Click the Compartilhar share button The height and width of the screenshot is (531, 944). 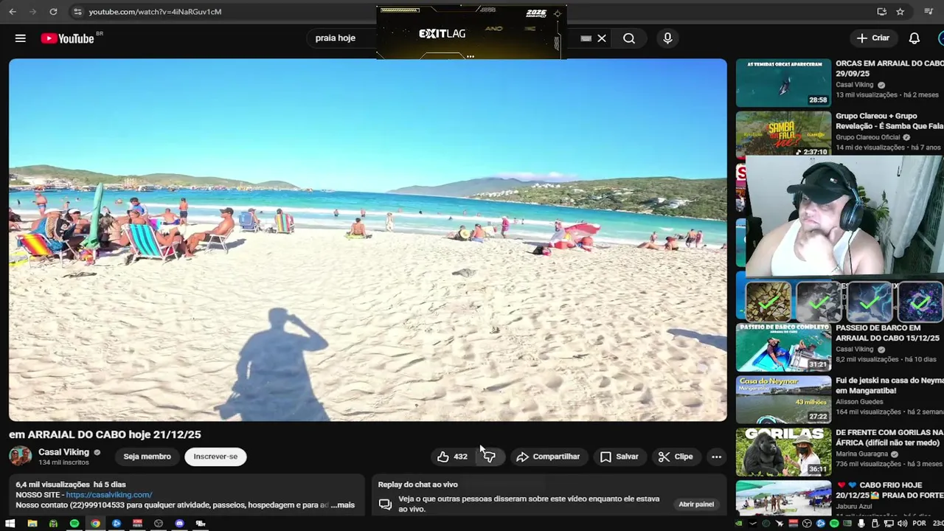tap(548, 457)
